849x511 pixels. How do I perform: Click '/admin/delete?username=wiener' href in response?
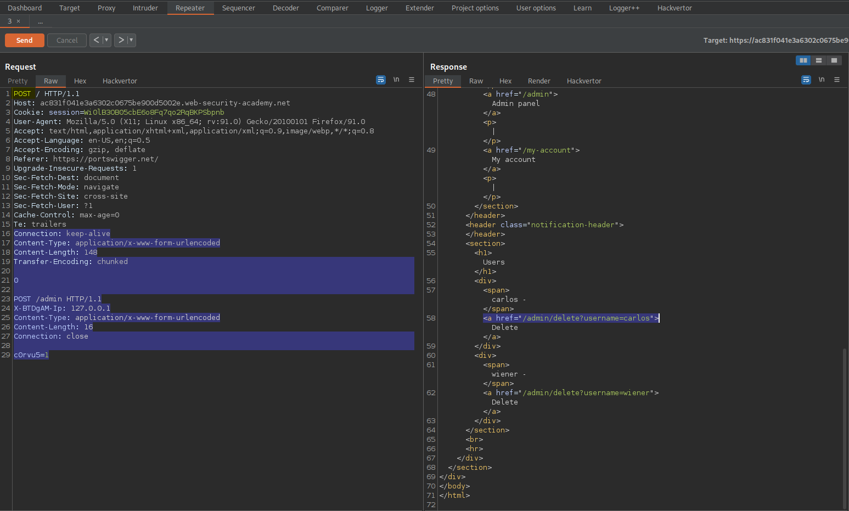586,392
